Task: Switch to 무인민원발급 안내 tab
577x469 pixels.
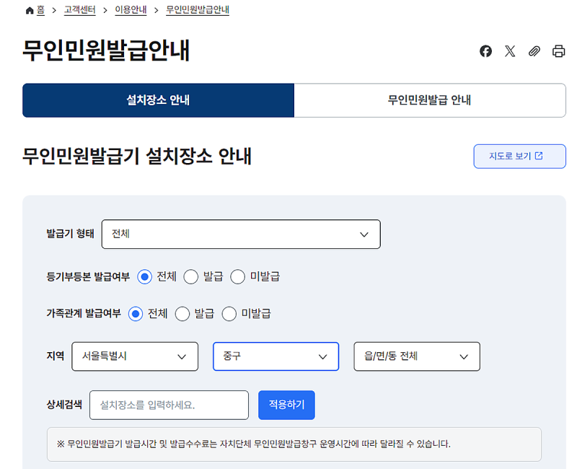Action: pyautogui.click(x=430, y=100)
